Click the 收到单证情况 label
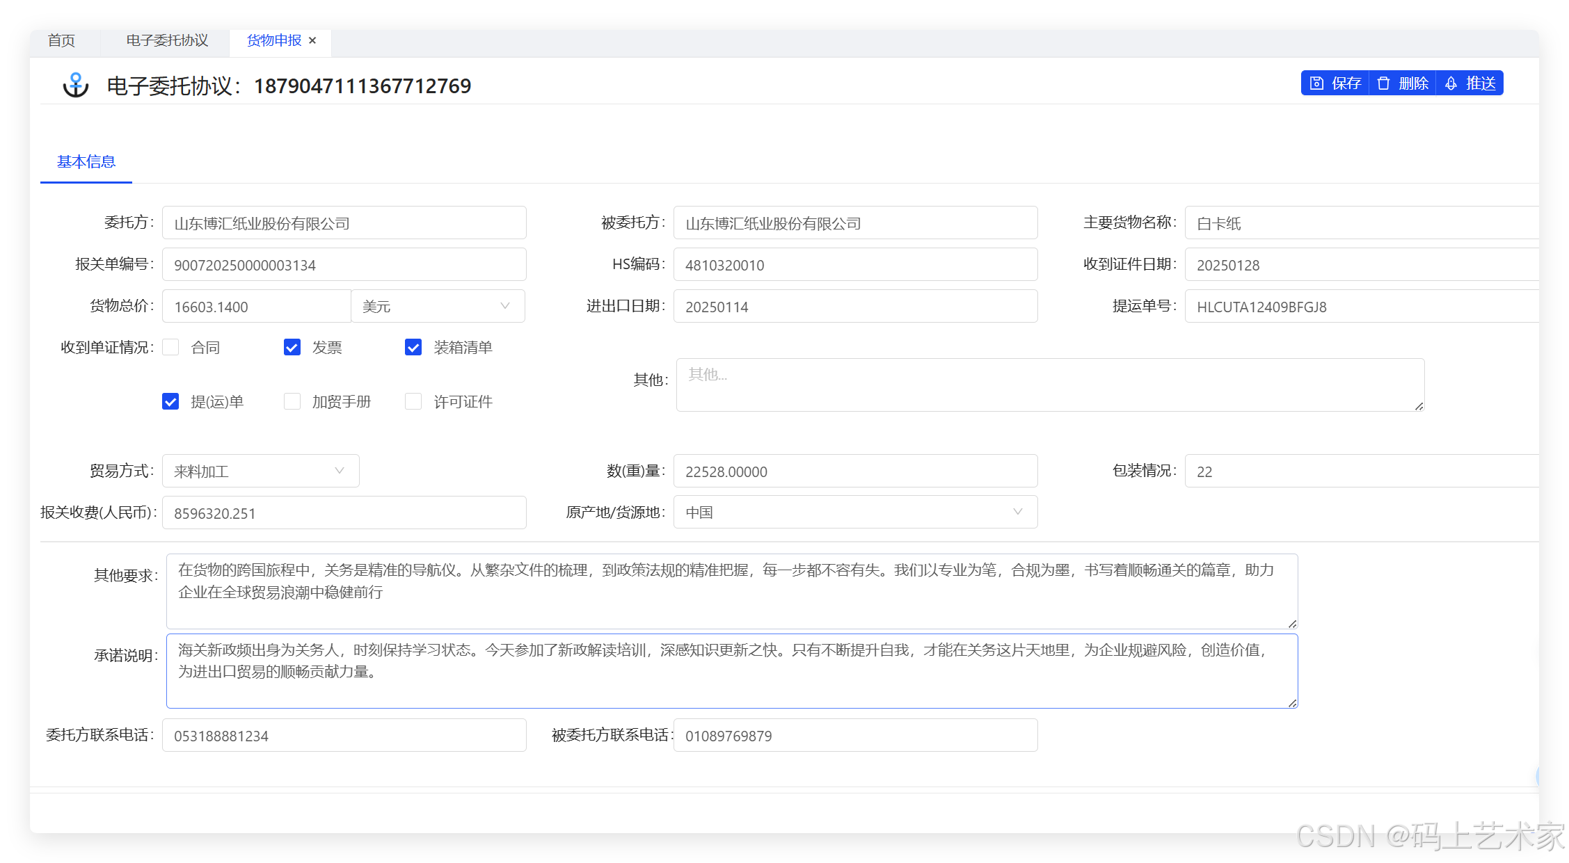 pyautogui.click(x=107, y=347)
